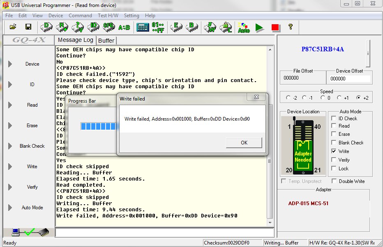Click the red stop icon
The height and width of the screenshot is (247, 383).
click(x=275, y=27)
